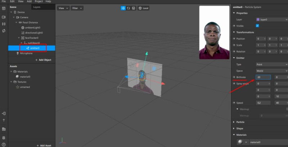Image resolution: width=288 pixels, height=147 pixels.
Task: Click the video camera icon in left sidebar
Action: pos(4,17)
